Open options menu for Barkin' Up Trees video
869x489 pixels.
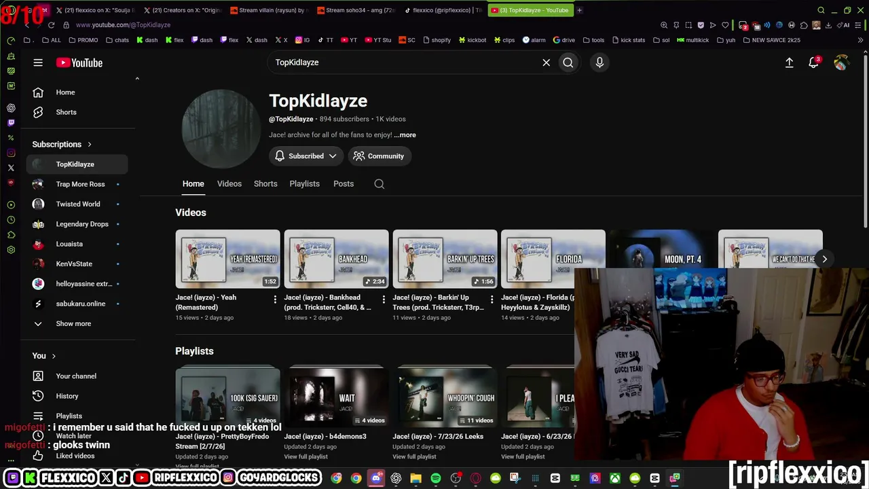[492, 300]
